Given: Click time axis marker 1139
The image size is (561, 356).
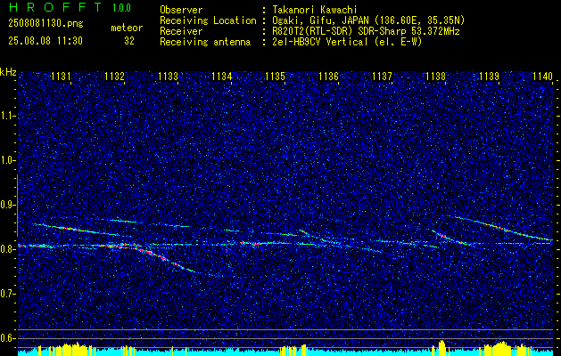Looking at the screenshot, I should click(489, 77).
